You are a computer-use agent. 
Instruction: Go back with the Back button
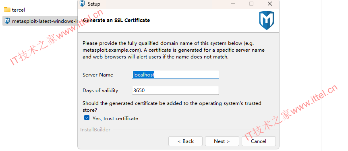[x=185, y=141]
